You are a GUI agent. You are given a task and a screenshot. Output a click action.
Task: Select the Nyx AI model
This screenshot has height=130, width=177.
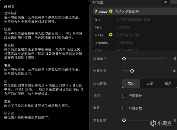pyautogui.click(x=135, y=27)
